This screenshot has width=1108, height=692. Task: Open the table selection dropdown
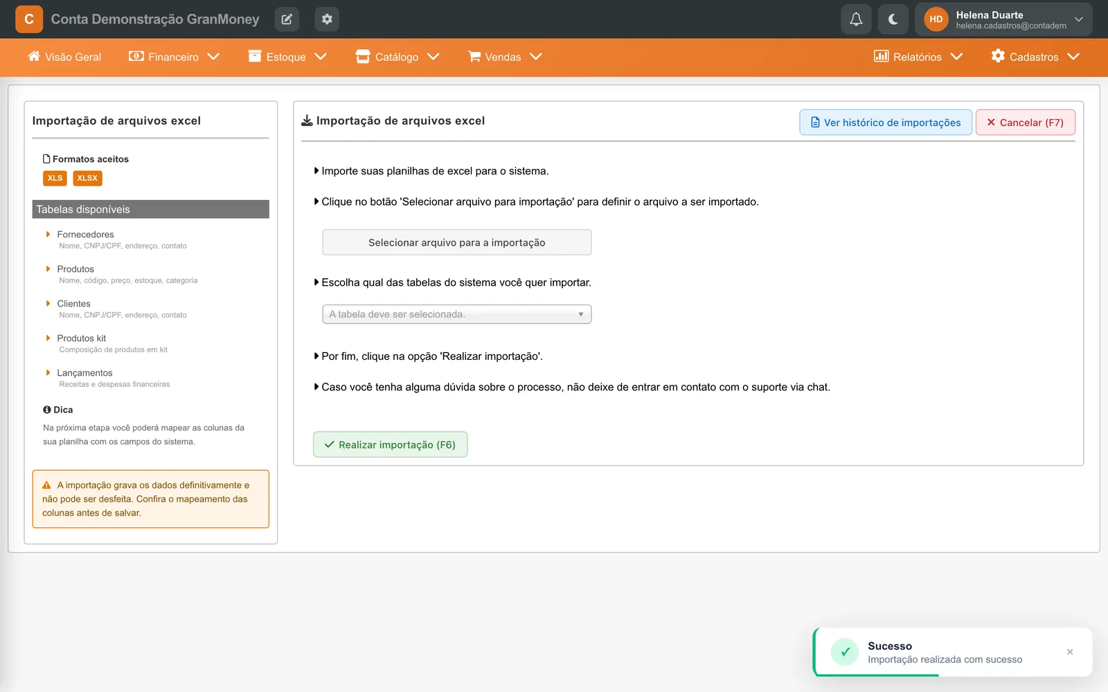tap(457, 314)
